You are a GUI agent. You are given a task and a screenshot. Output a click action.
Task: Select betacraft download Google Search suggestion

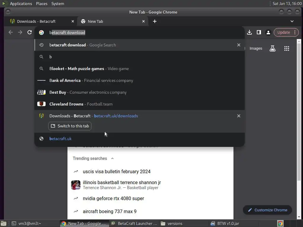pyautogui.click(x=140, y=45)
